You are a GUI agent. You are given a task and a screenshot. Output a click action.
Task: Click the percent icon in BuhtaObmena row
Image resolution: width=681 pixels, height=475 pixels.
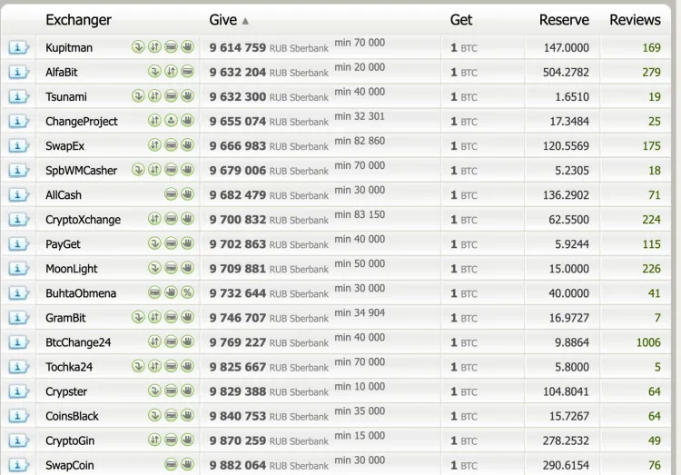click(187, 293)
